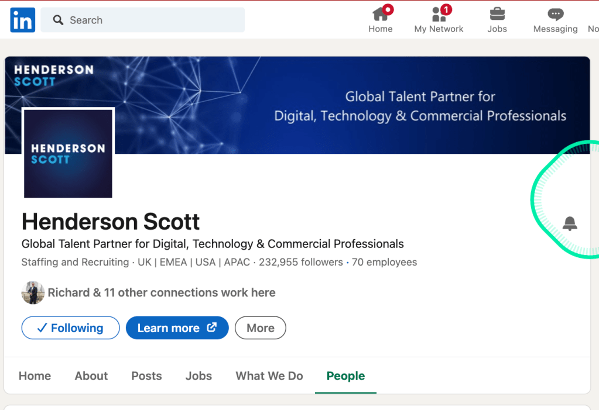This screenshot has height=410, width=599.
Task: Click the external link icon on Learn more
Action: [212, 327]
